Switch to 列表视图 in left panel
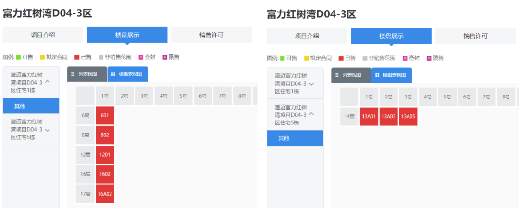The width and height of the screenshot is (519, 208). tap(87, 74)
